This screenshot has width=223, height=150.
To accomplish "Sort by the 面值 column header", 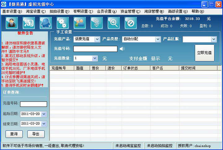I will pyautogui.click(x=82, y=68).
